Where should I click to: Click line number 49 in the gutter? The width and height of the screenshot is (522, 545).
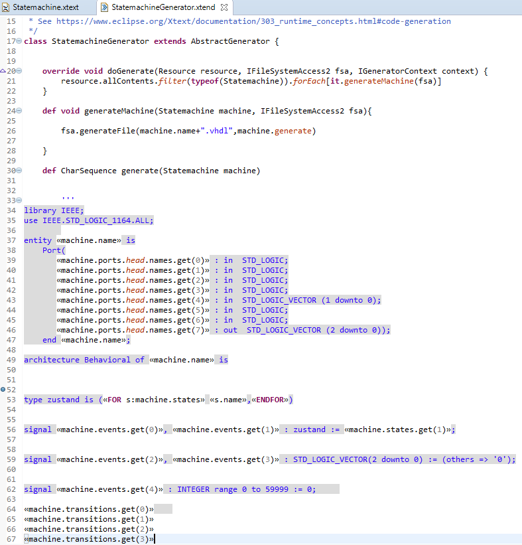11,360
